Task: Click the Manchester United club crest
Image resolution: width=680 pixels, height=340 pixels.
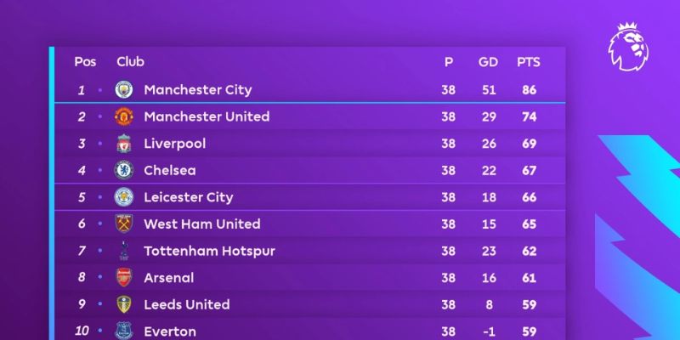Action: (x=124, y=116)
